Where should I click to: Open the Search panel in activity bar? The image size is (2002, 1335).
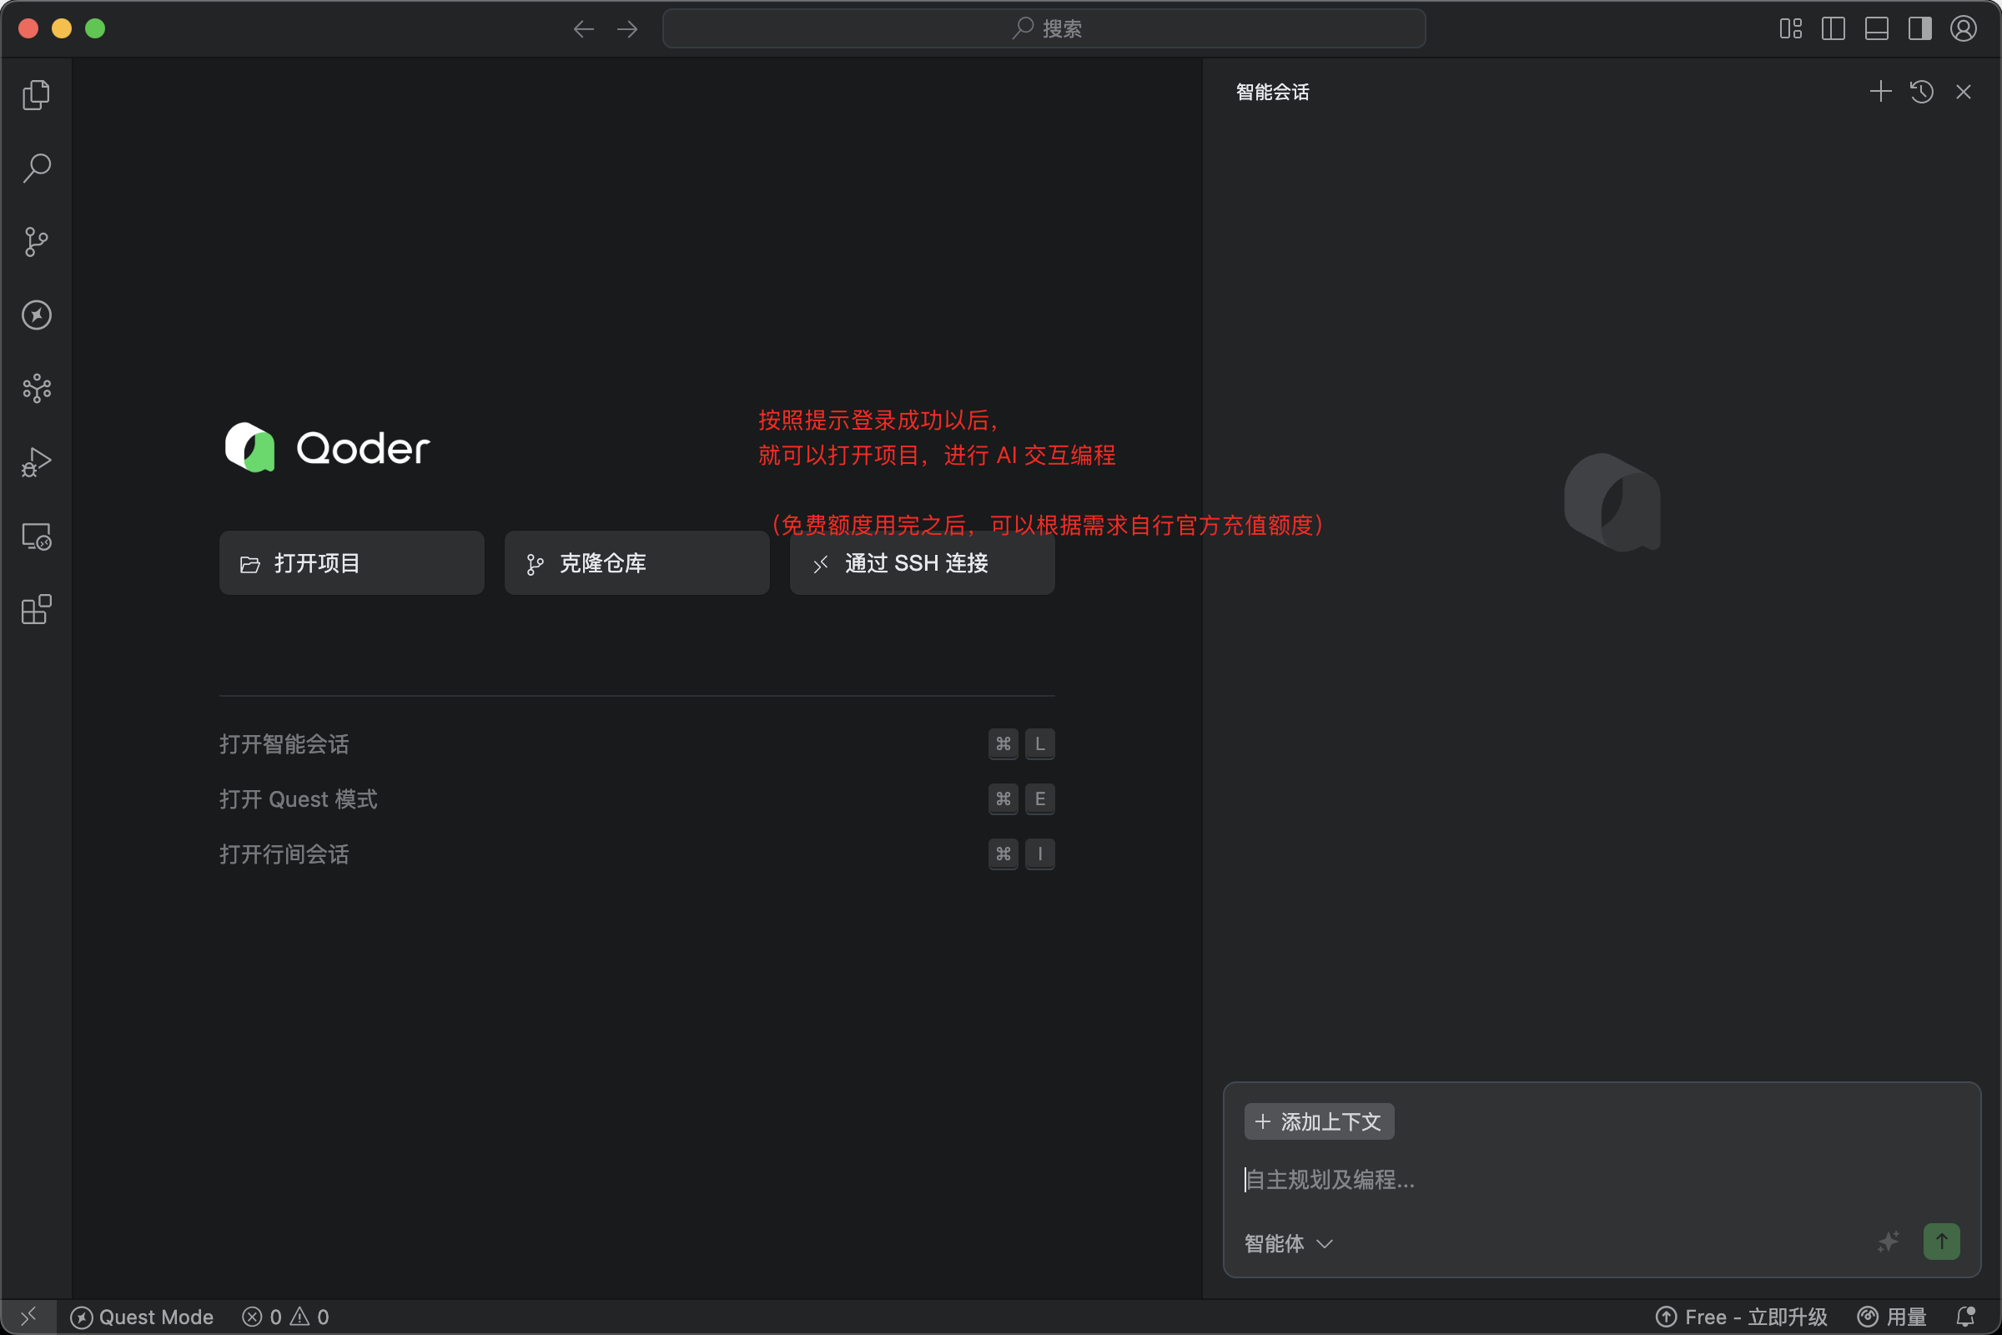[x=36, y=168]
